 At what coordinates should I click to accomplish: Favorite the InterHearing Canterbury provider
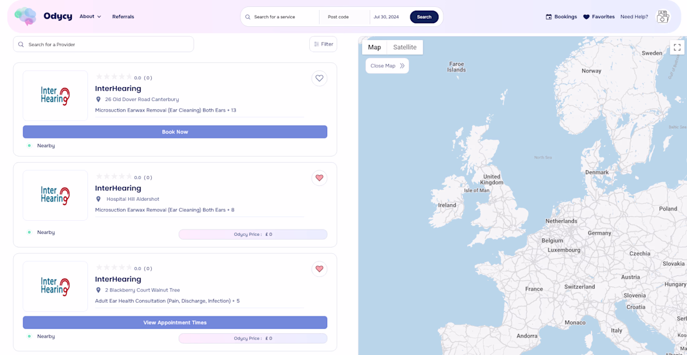tap(319, 78)
